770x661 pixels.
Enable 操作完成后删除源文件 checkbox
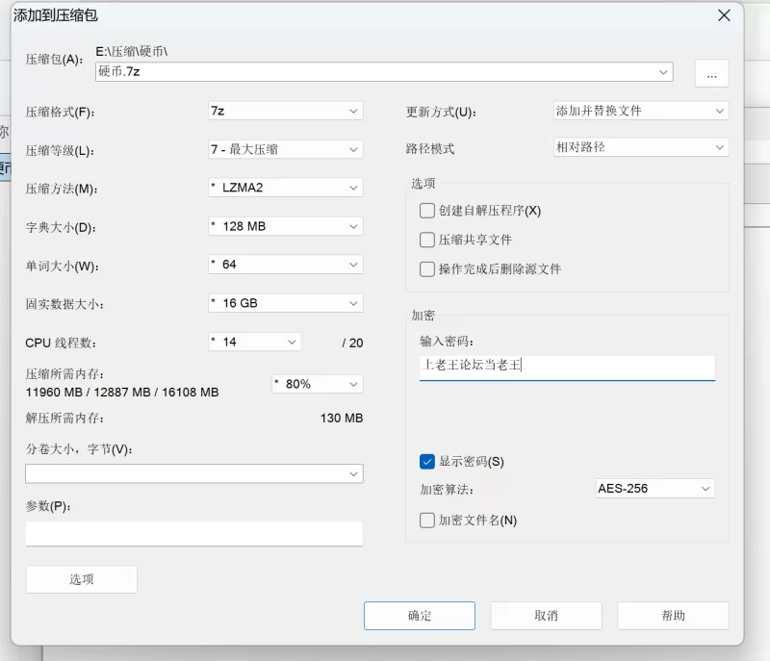(x=427, y=269)
